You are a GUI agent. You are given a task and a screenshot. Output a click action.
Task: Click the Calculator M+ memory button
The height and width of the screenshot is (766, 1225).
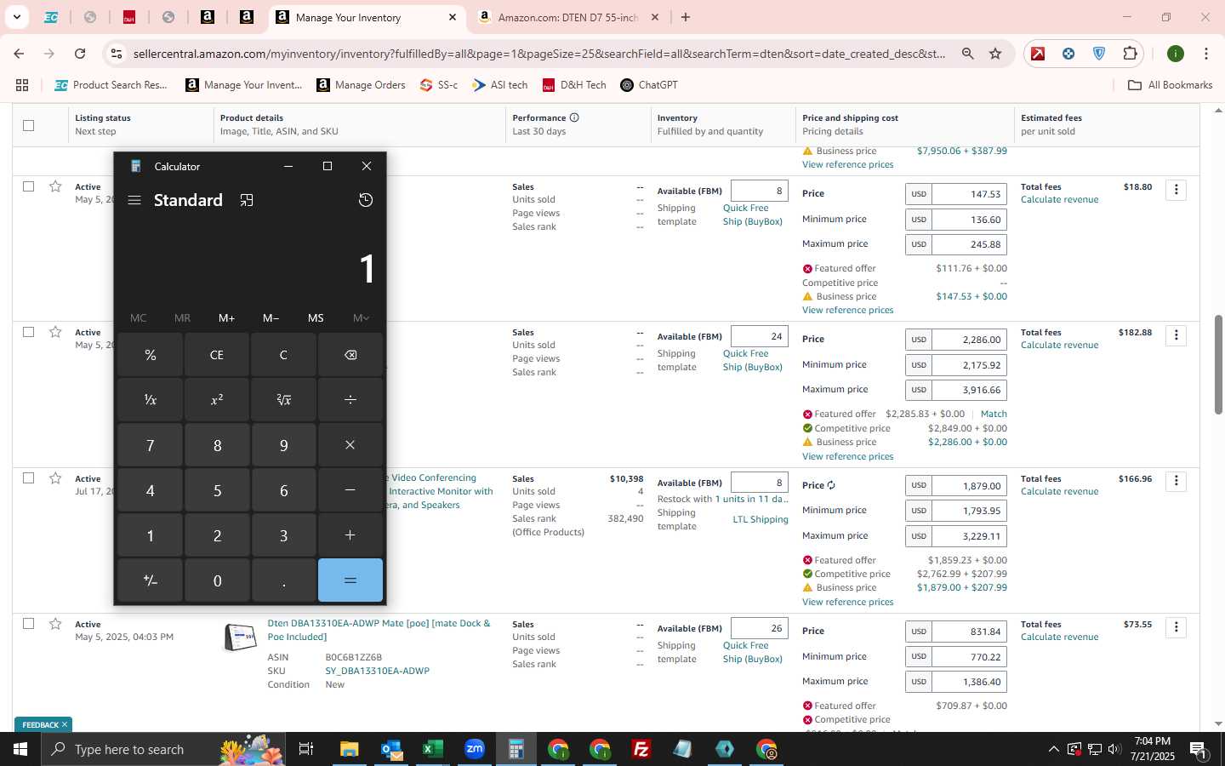pyautogui.click(x=226, y=317)
